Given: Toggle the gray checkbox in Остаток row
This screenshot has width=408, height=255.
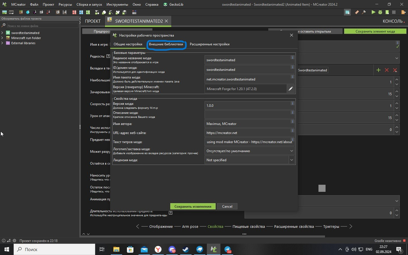Looking at the screenshot, I should point(322,188).
